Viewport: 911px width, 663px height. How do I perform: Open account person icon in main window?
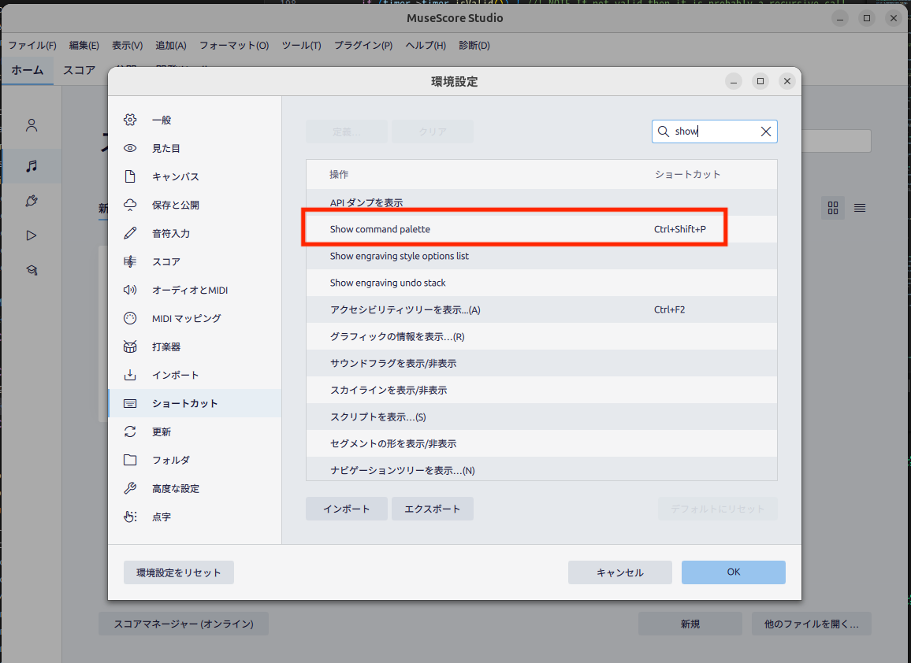(32, 125)
